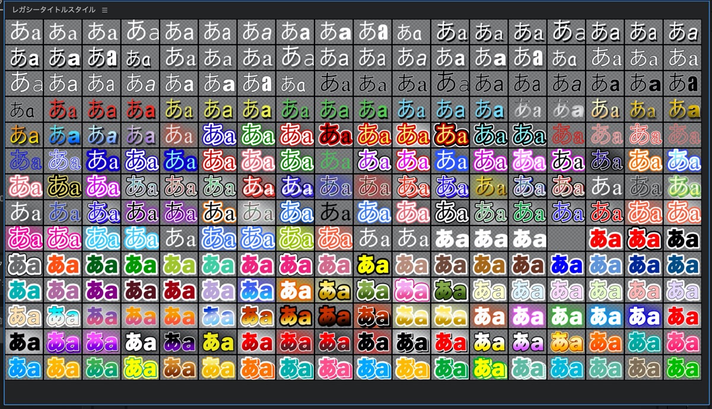The image size is (712, 409).
Task: Choose the orange-yellow gradient style starting fifth row
Action: [x=24, y=134]
